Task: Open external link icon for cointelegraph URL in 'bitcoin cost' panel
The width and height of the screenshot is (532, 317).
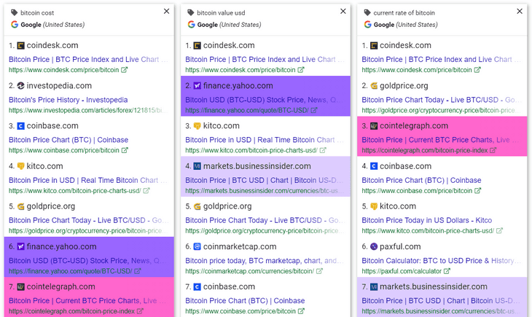Action: pyautogui.click(x=140, y=311)
